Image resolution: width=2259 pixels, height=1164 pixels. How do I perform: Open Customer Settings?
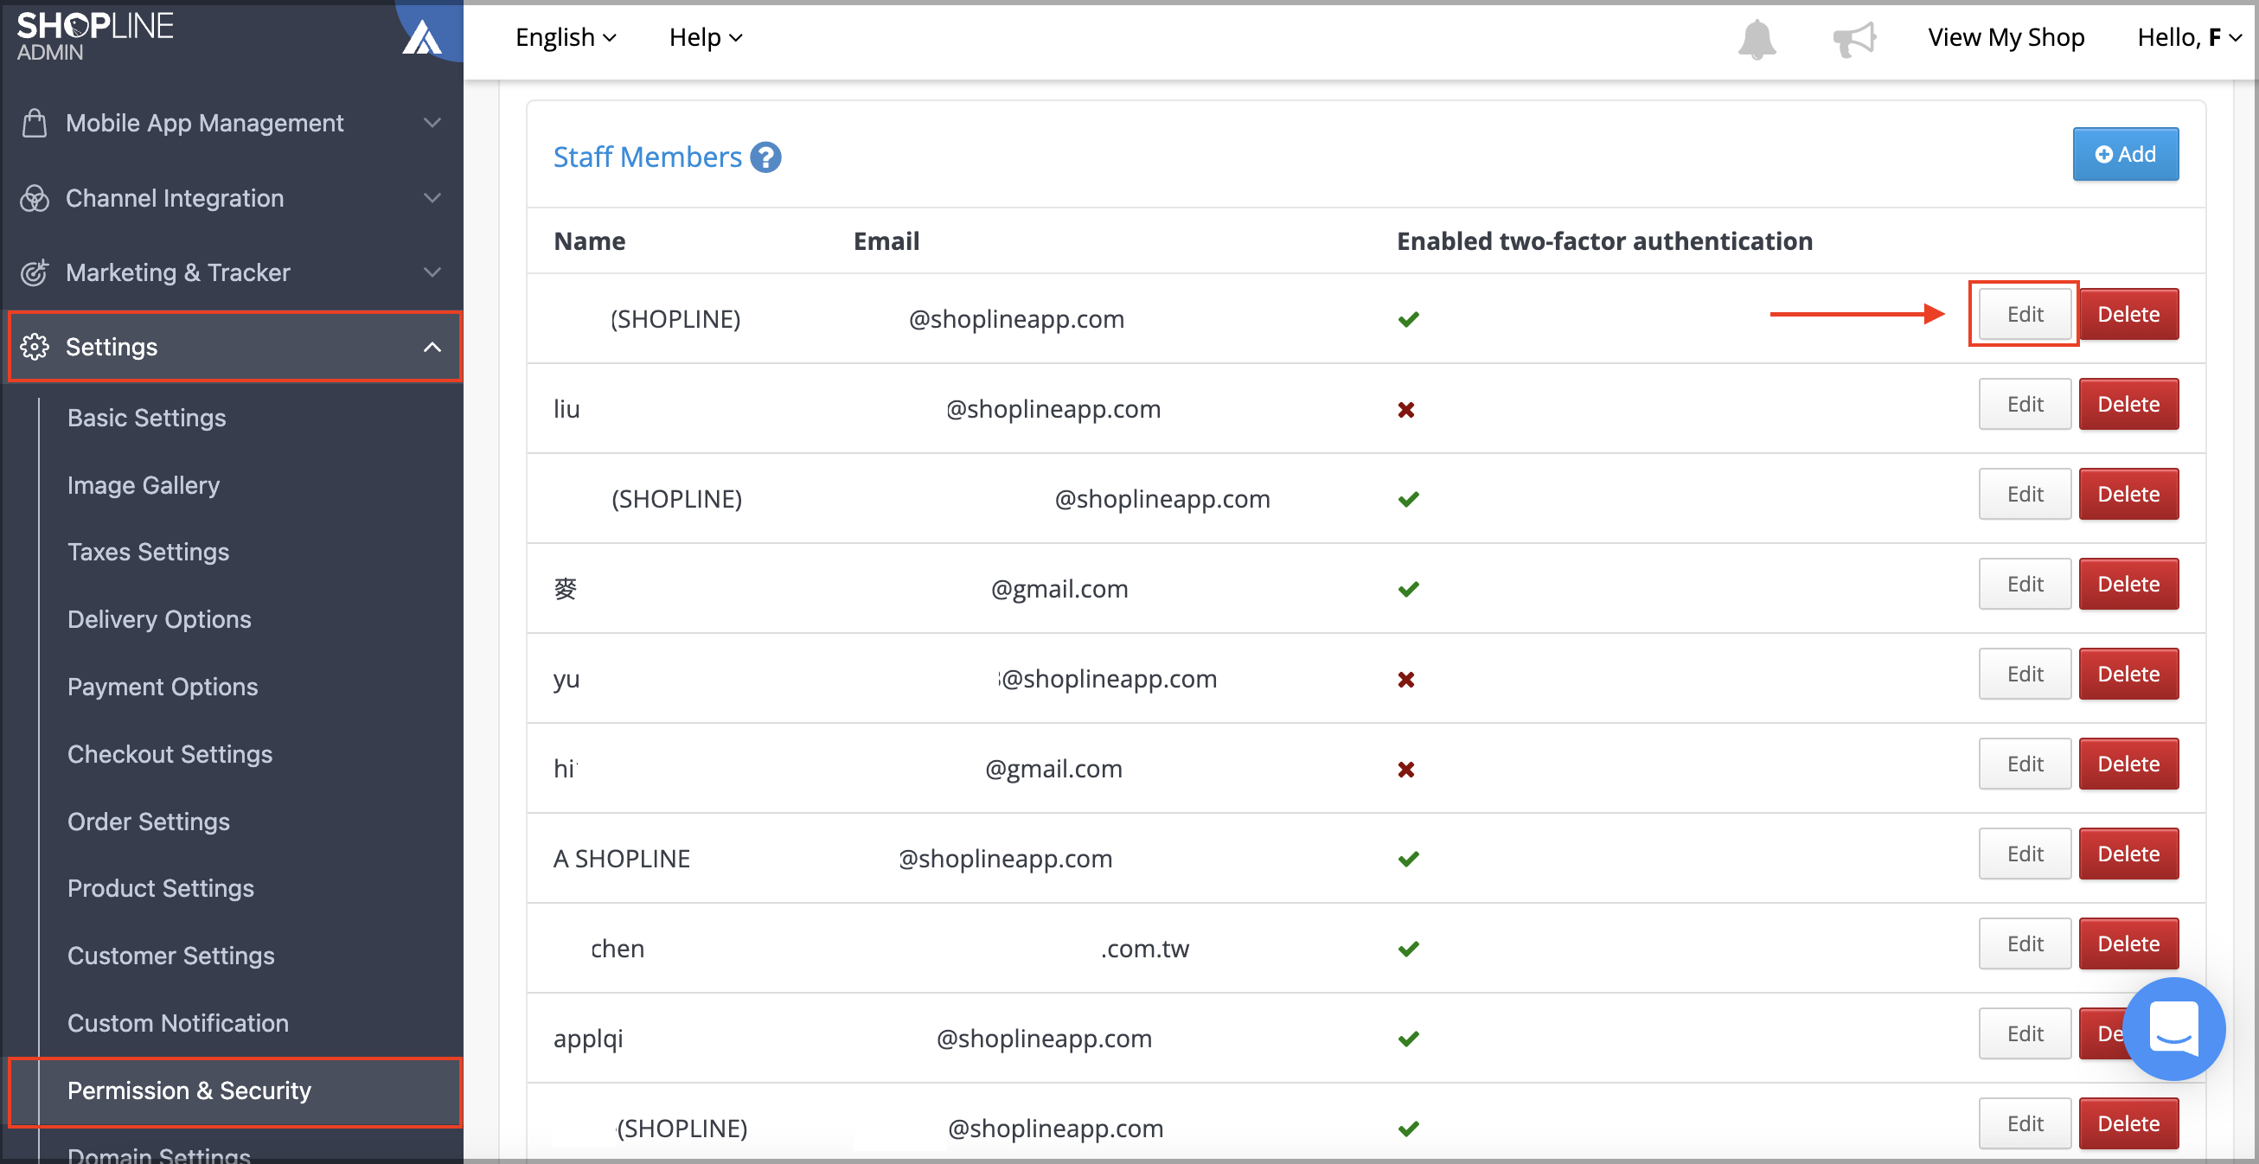tap(171, 956)
